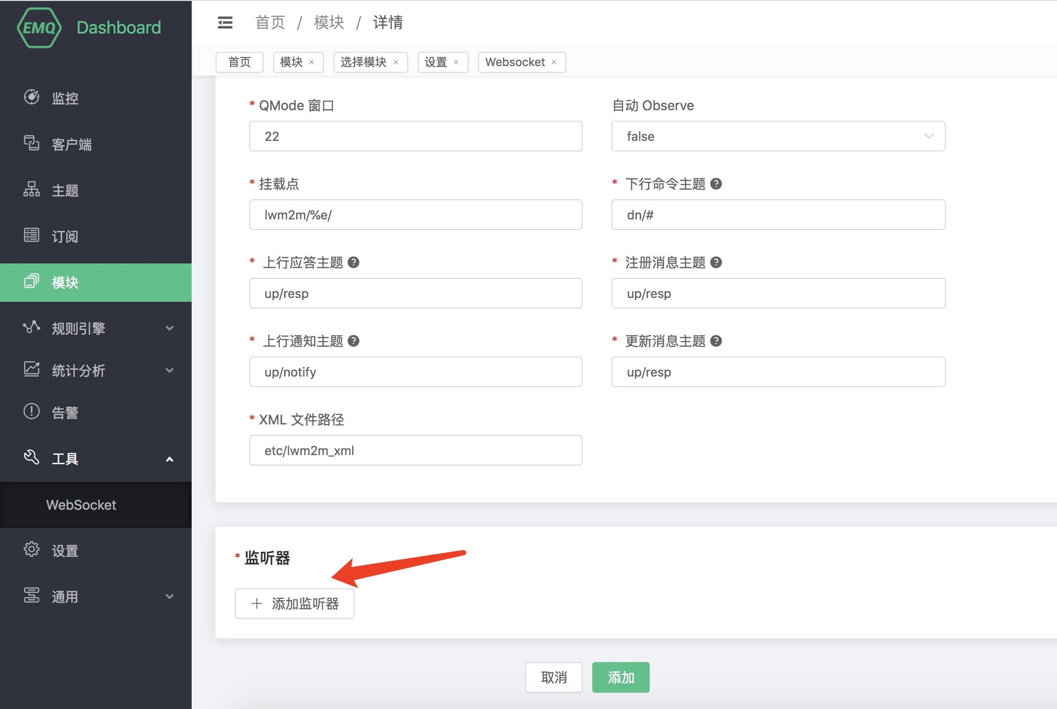Click the 挂载点 input field
The image size is (1057, 709).
[415, 215]
